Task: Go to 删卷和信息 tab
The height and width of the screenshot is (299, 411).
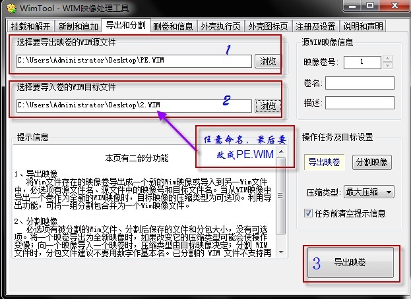Action: 173,26
